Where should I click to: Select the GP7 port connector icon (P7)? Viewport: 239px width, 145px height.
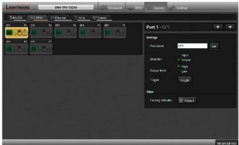click(x=34, y=49)
